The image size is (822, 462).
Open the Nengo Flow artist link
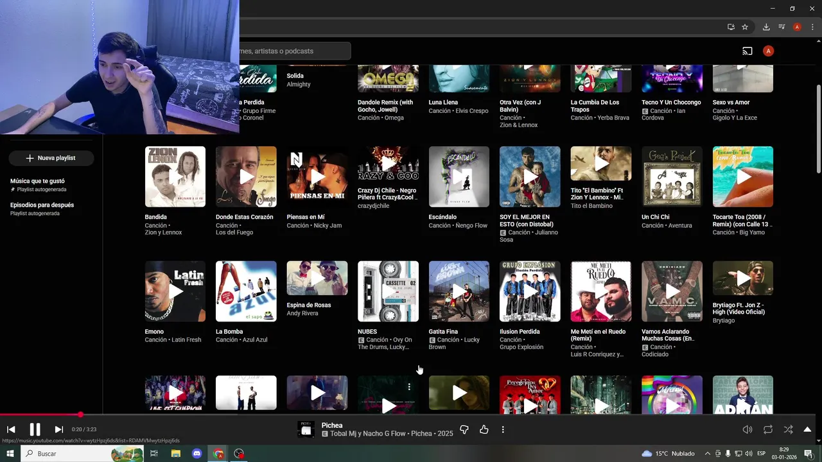[x=471, y=225]
